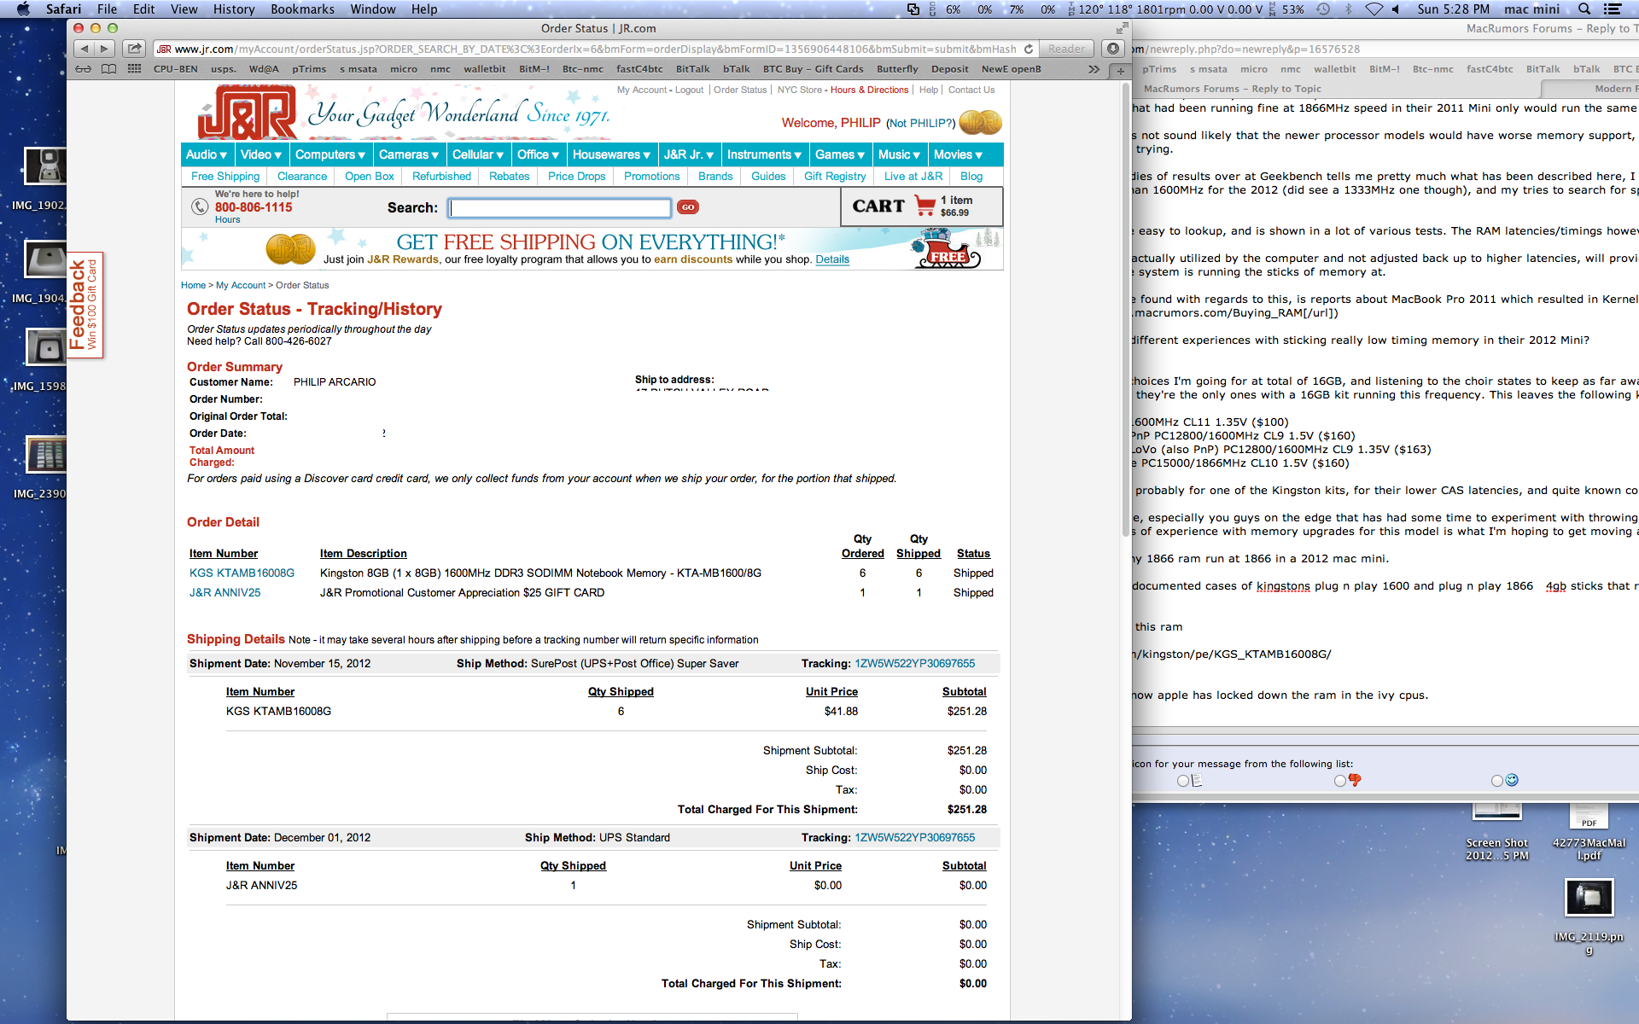Click the red GO search button
This screenshot has width=1639, height=1024.
click(688, 207)
